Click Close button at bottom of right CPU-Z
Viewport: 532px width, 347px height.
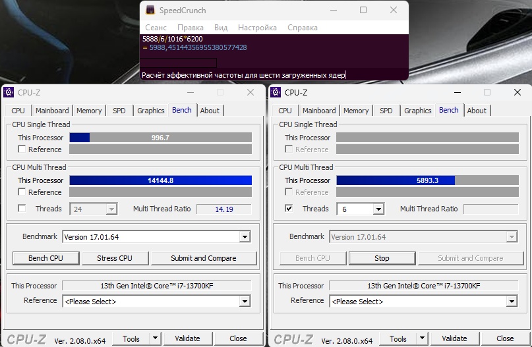(505, 338)
